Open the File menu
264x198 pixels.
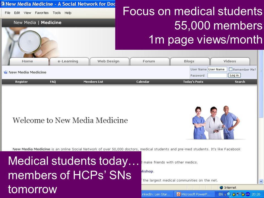[7, 13]
